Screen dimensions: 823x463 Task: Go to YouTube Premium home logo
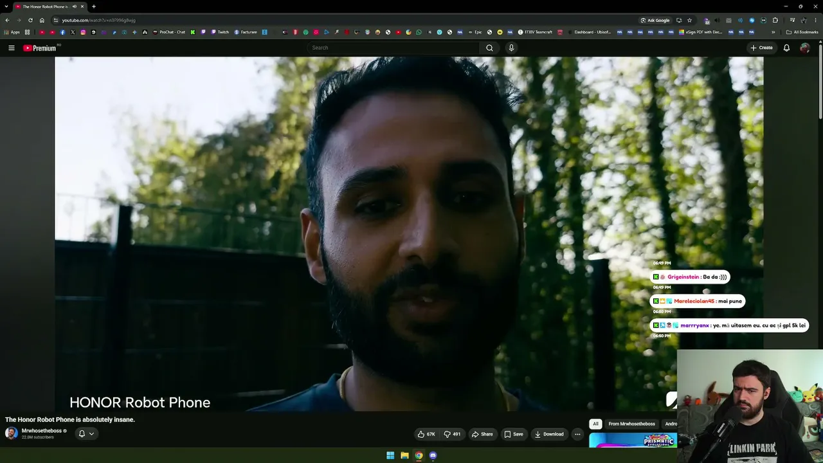[40, 48]
